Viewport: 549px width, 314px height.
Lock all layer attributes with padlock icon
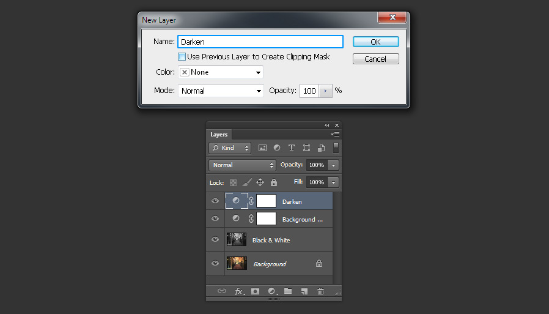click(x=274, y=182)
